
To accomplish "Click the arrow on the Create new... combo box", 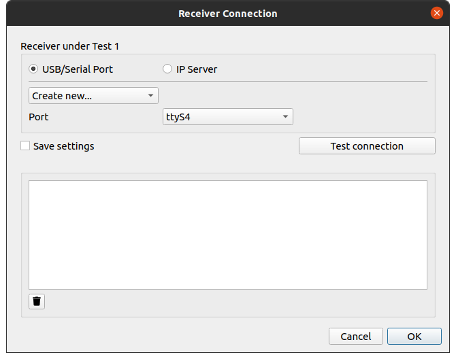I will pyautogui.click(x=151, y=96).
